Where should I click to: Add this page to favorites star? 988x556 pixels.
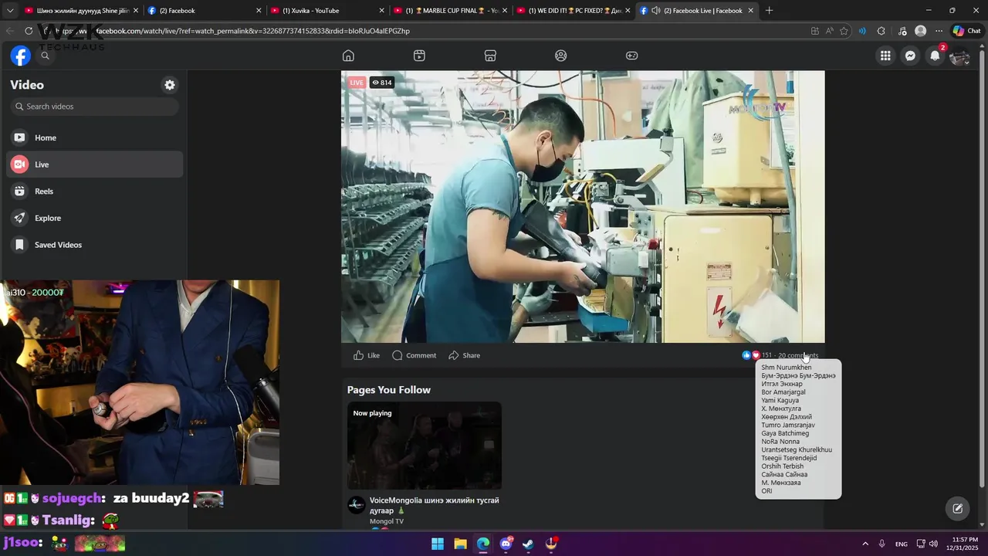tap(844, 31)
